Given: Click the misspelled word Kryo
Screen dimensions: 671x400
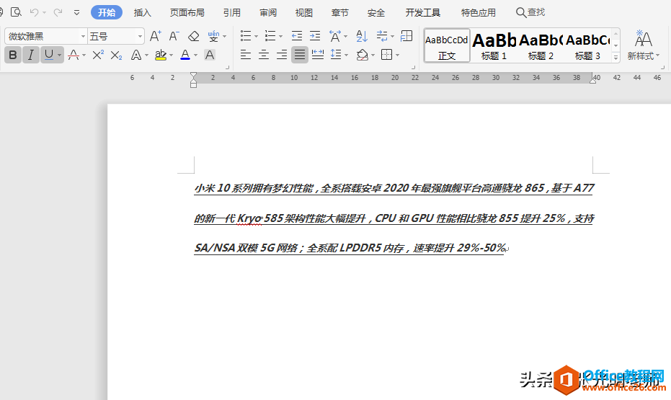Looking at the screenshot, I should click(249, 218).
